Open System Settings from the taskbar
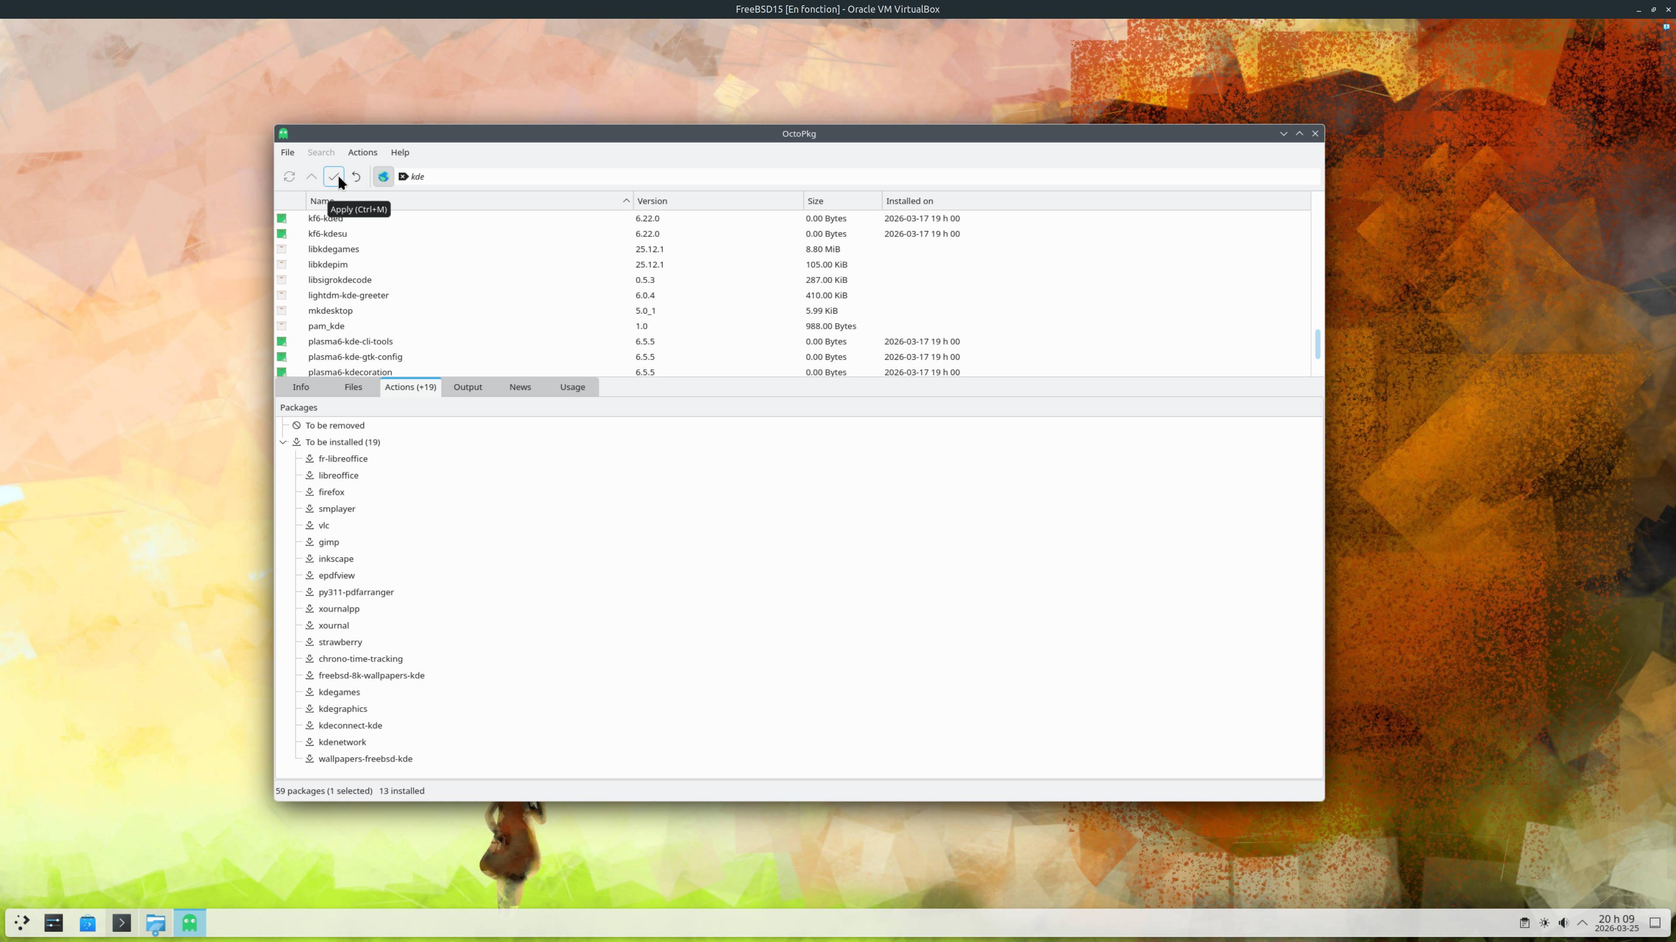The height and width of the screenshot is (942, 1676). (53, 922)
